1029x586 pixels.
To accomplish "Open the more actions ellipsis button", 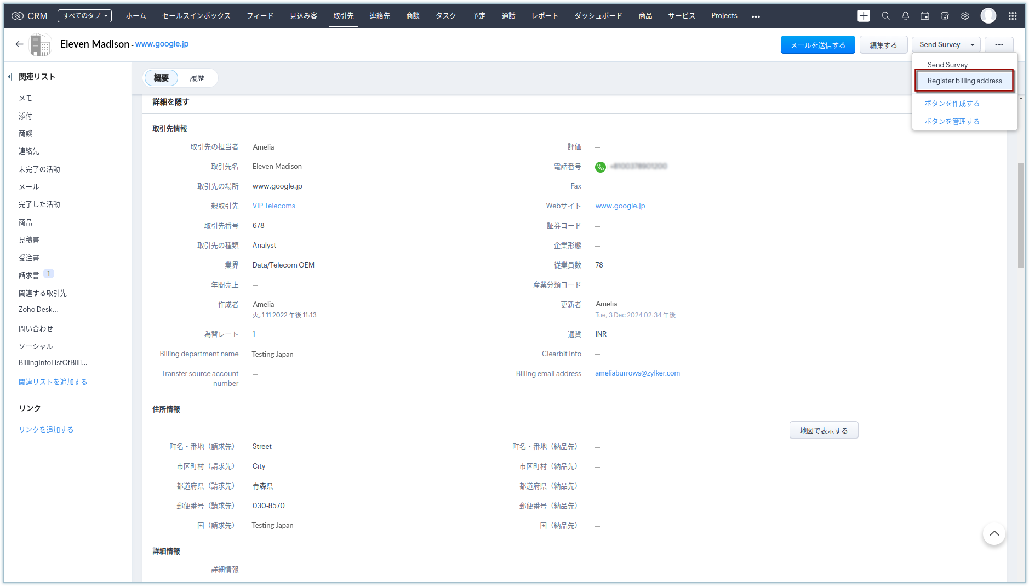I will pos(999,45).
